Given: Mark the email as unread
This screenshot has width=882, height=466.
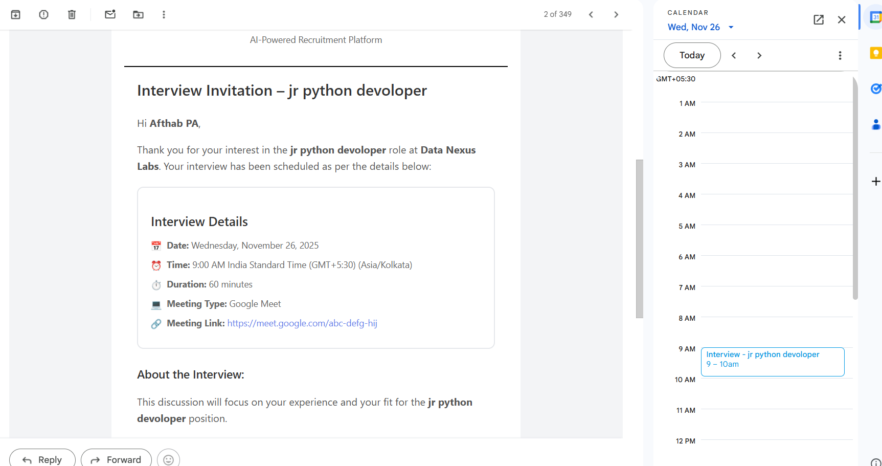Looking at the screenshot, I should 110,14.
